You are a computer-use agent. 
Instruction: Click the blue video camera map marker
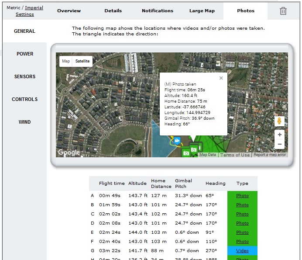pos(177,140)
